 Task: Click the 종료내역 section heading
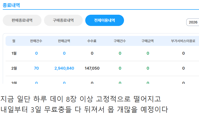pos(11,5)
